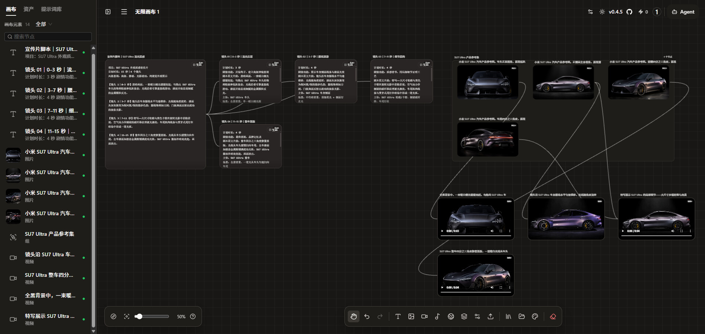Toggle fullscreen on the 特写展示 video
The height and width of the screenshot is (334, 705).
coord(681,231)
